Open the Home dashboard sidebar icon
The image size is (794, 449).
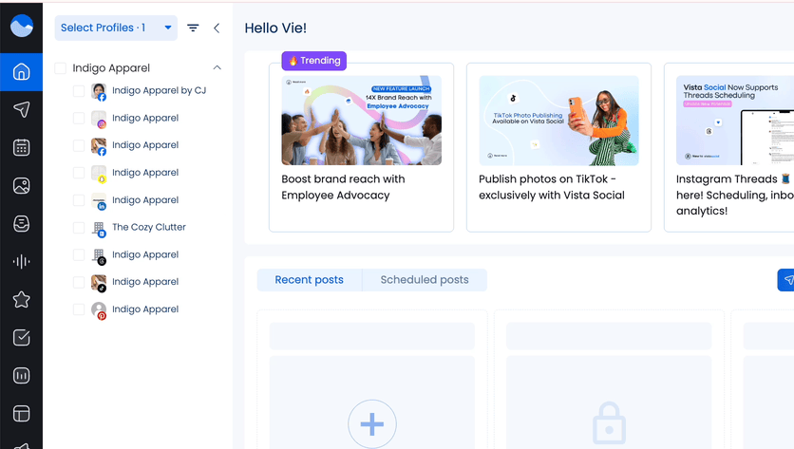tap(21, 72)
